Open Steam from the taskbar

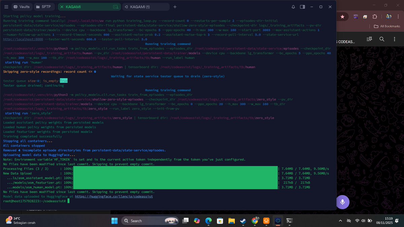[x=243, y=221]
